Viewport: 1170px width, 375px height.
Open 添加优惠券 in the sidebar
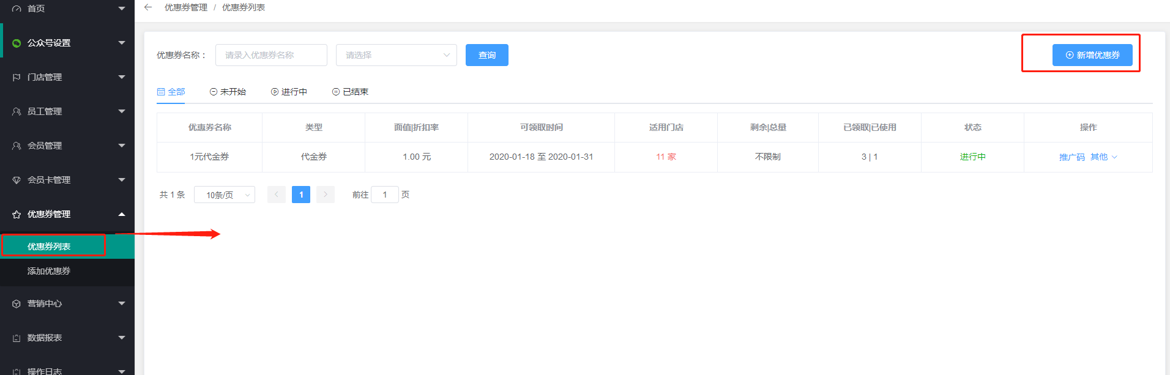[x=67, y=271]
